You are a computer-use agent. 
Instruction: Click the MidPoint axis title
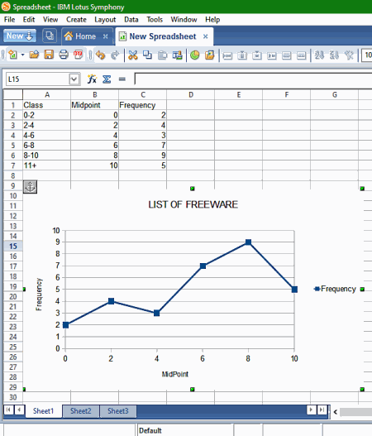pyautogui.click(x=175, y=374)
